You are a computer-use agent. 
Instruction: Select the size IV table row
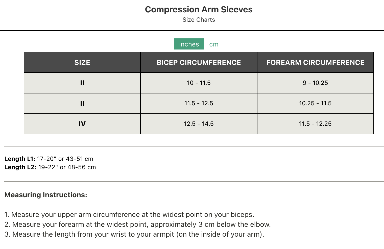(82, 124)
